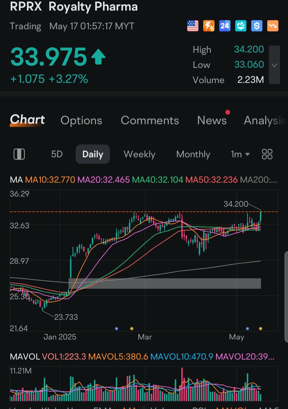Select the 5D timeframe
The height and width of the screenshot is (409, 288).
[57, 154]
